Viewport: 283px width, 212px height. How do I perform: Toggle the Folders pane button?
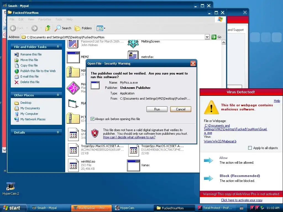(83, 28)
